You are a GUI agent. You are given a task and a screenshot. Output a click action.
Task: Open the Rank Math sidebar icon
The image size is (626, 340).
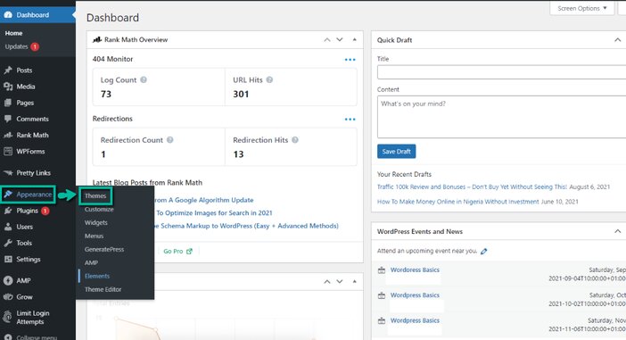click(8, 135)
